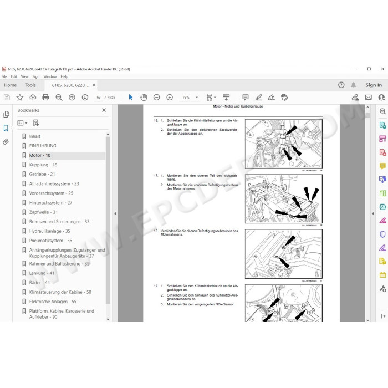The width and height of the screenshot is (388, 388).
Task: Select the Elektrische Anlagen - 55 bookmark
Action: [53, 302]
